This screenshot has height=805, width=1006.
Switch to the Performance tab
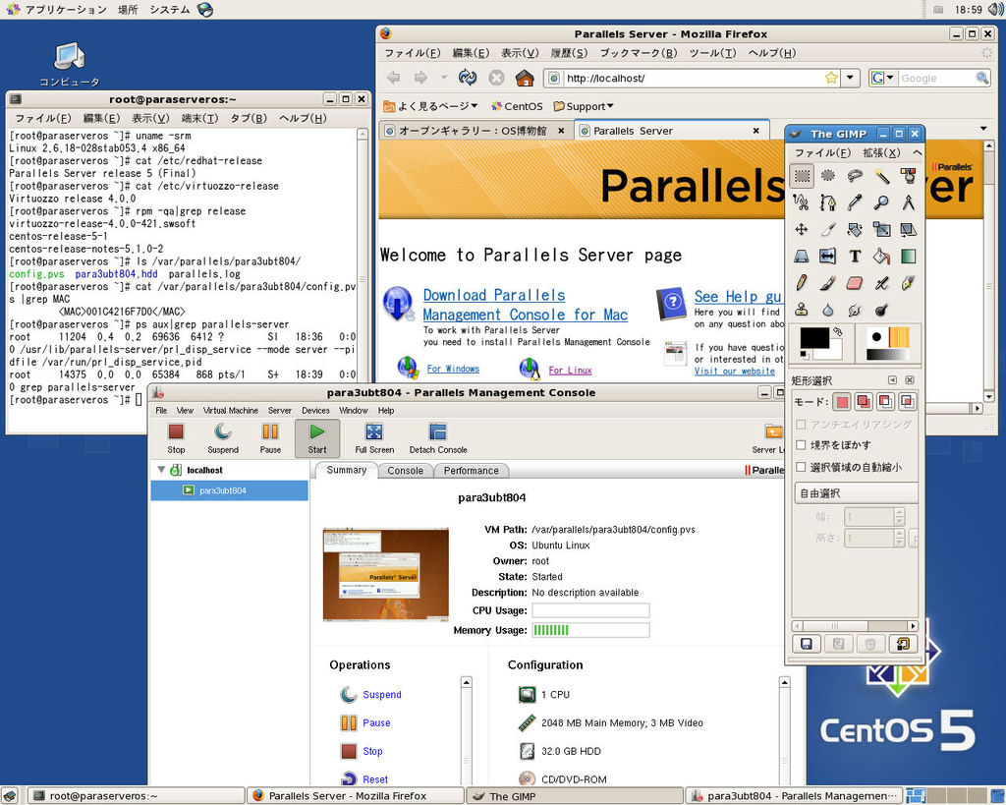click(x=471, y=471)
